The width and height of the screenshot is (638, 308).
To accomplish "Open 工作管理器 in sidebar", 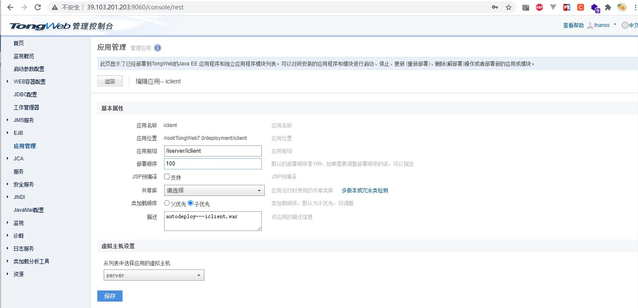I will tap(27, 107).
